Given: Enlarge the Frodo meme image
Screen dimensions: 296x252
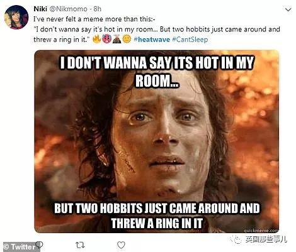Looking at the screenshot, I should 157,141.
